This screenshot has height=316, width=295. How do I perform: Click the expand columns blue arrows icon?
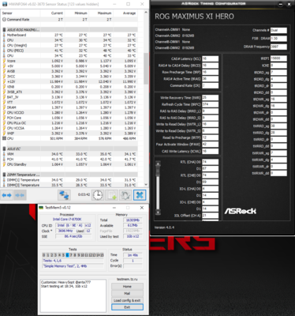7,195
